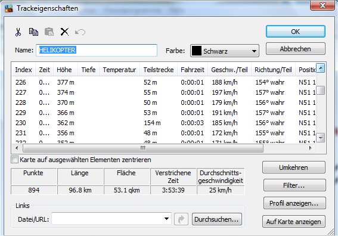Click the Delete X icon

click(x=64, y=32)
